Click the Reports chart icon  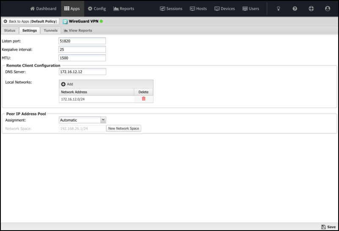(x=116, y=8)
